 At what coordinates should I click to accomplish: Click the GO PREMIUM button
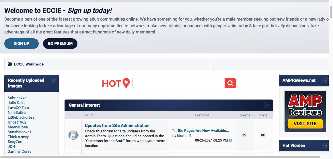click(60, 43)
